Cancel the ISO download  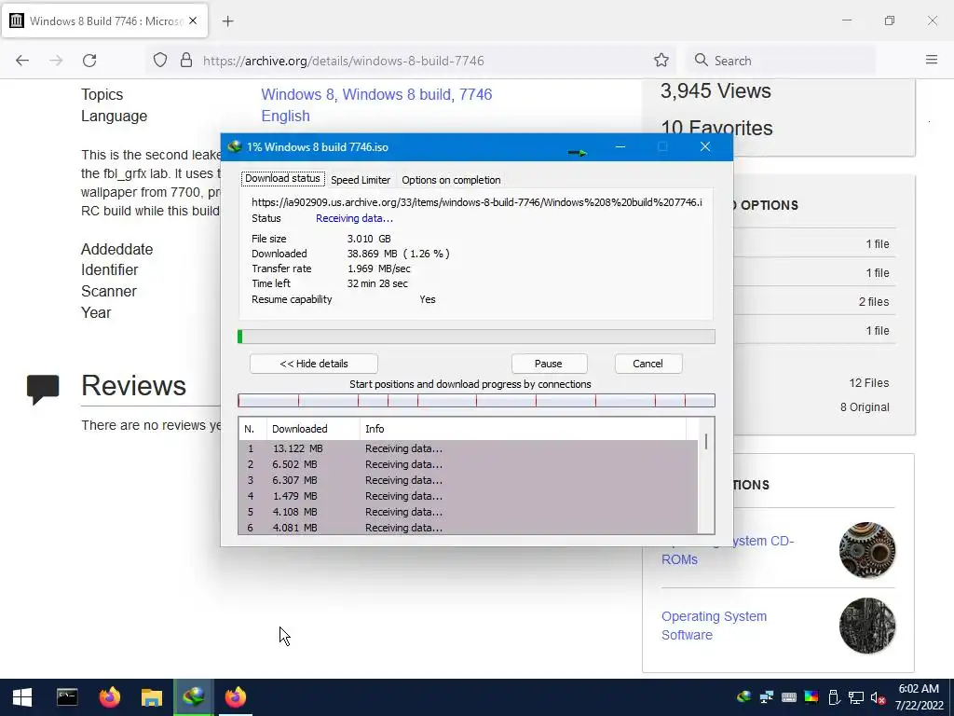click(648, 364)
